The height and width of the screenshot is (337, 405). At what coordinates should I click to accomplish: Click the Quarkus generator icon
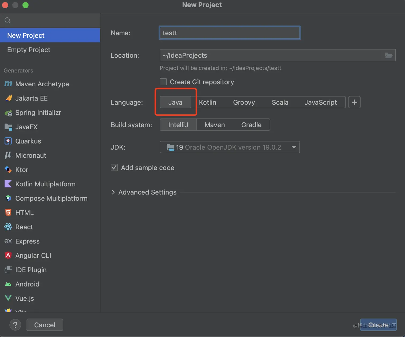8,141
